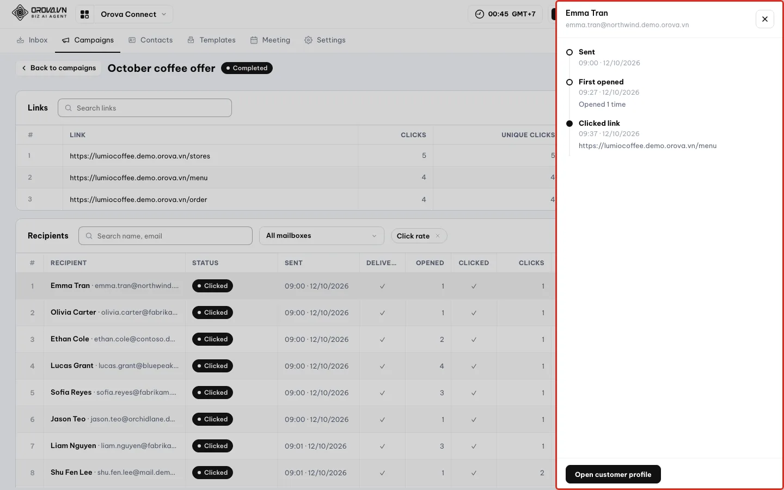Select the Shu Fen Lee recipient row
Screen dimensions: 784x490
pos(285,473)
